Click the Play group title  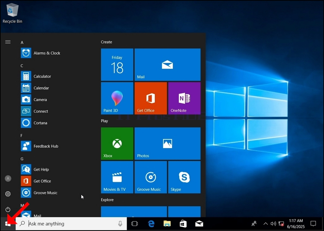(x=104, y=121)
